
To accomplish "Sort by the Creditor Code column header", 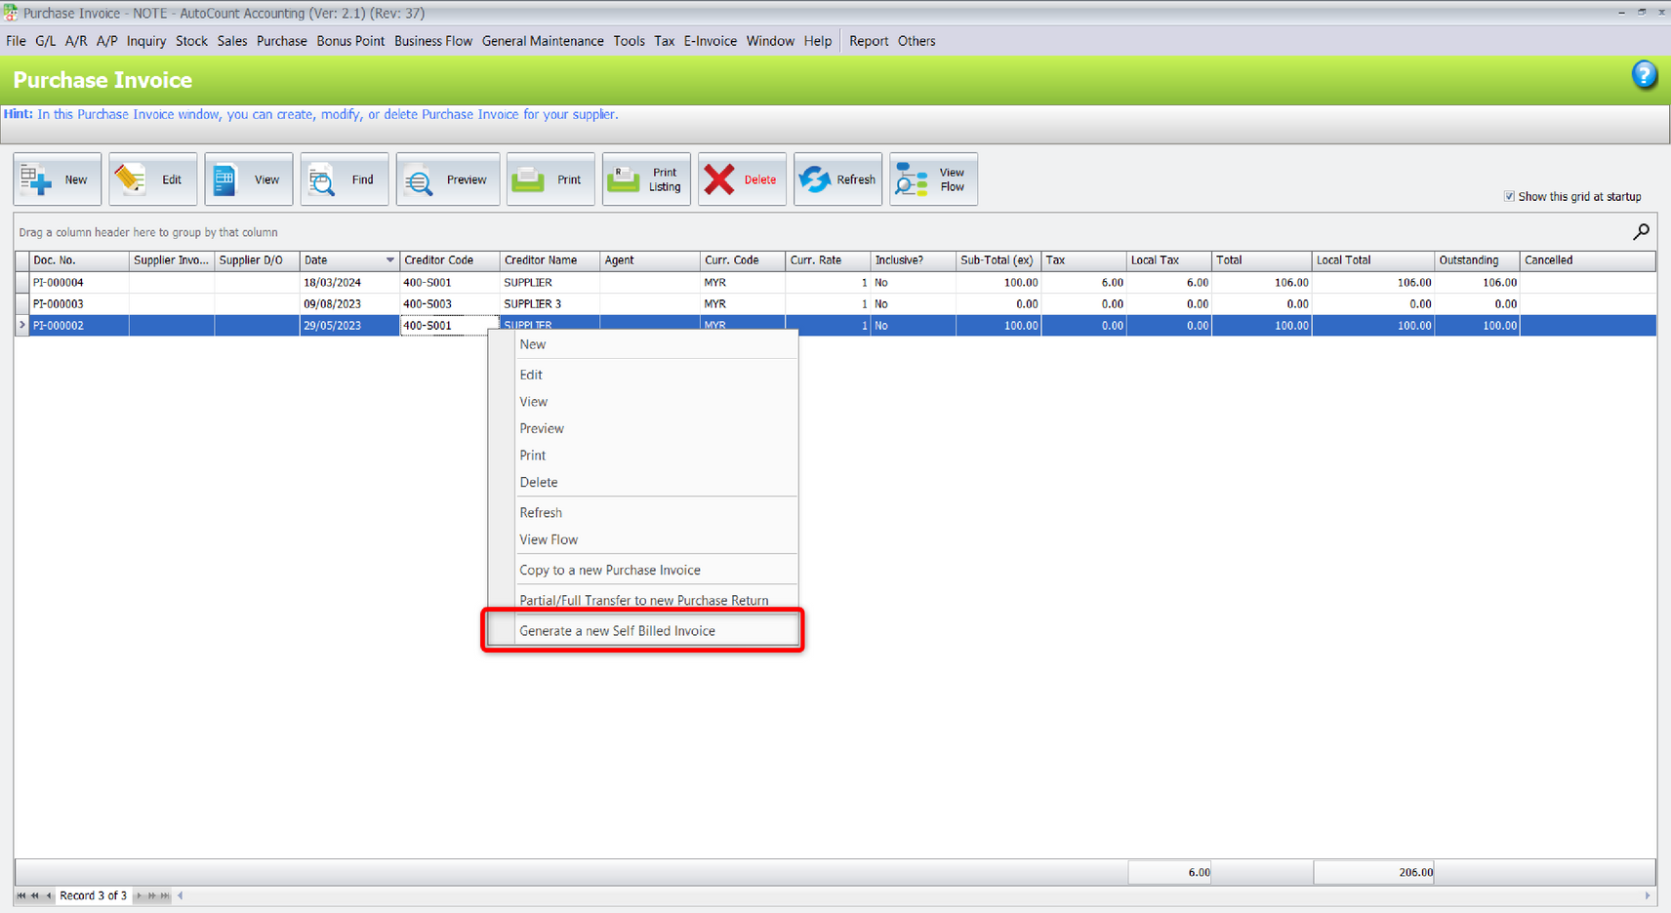I will (x=449, y=260).
